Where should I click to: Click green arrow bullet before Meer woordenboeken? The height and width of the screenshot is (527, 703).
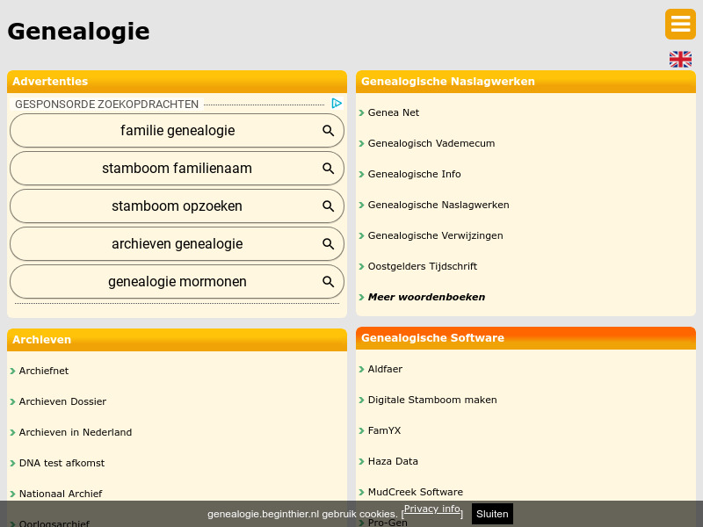click(x=361, y=297)
